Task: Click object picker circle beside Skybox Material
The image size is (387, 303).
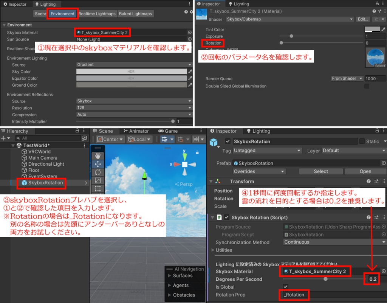Action: pos(189,32)
